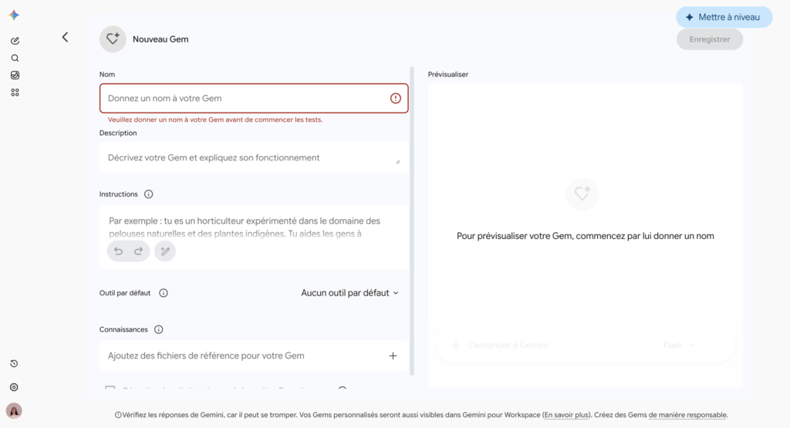Show info about Instructions

149,194
